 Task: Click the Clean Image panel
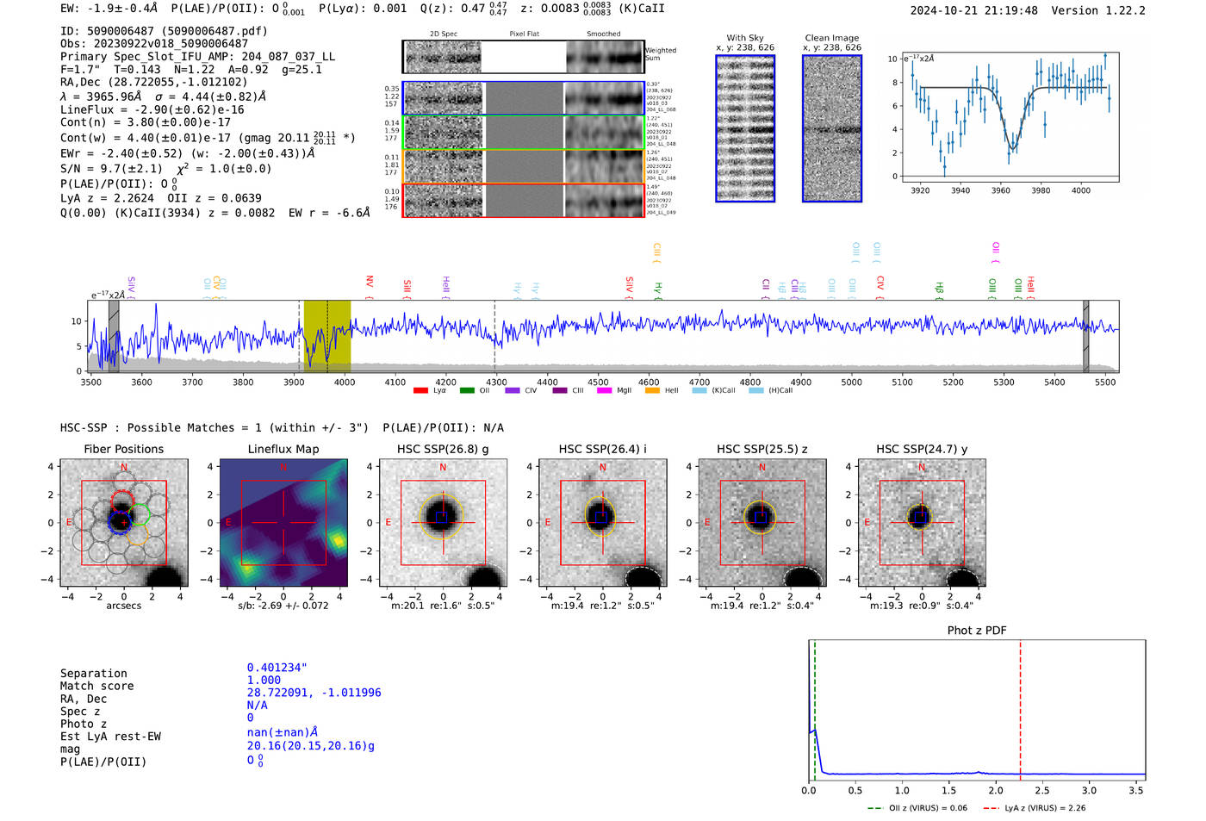click(x=832, y=128)
